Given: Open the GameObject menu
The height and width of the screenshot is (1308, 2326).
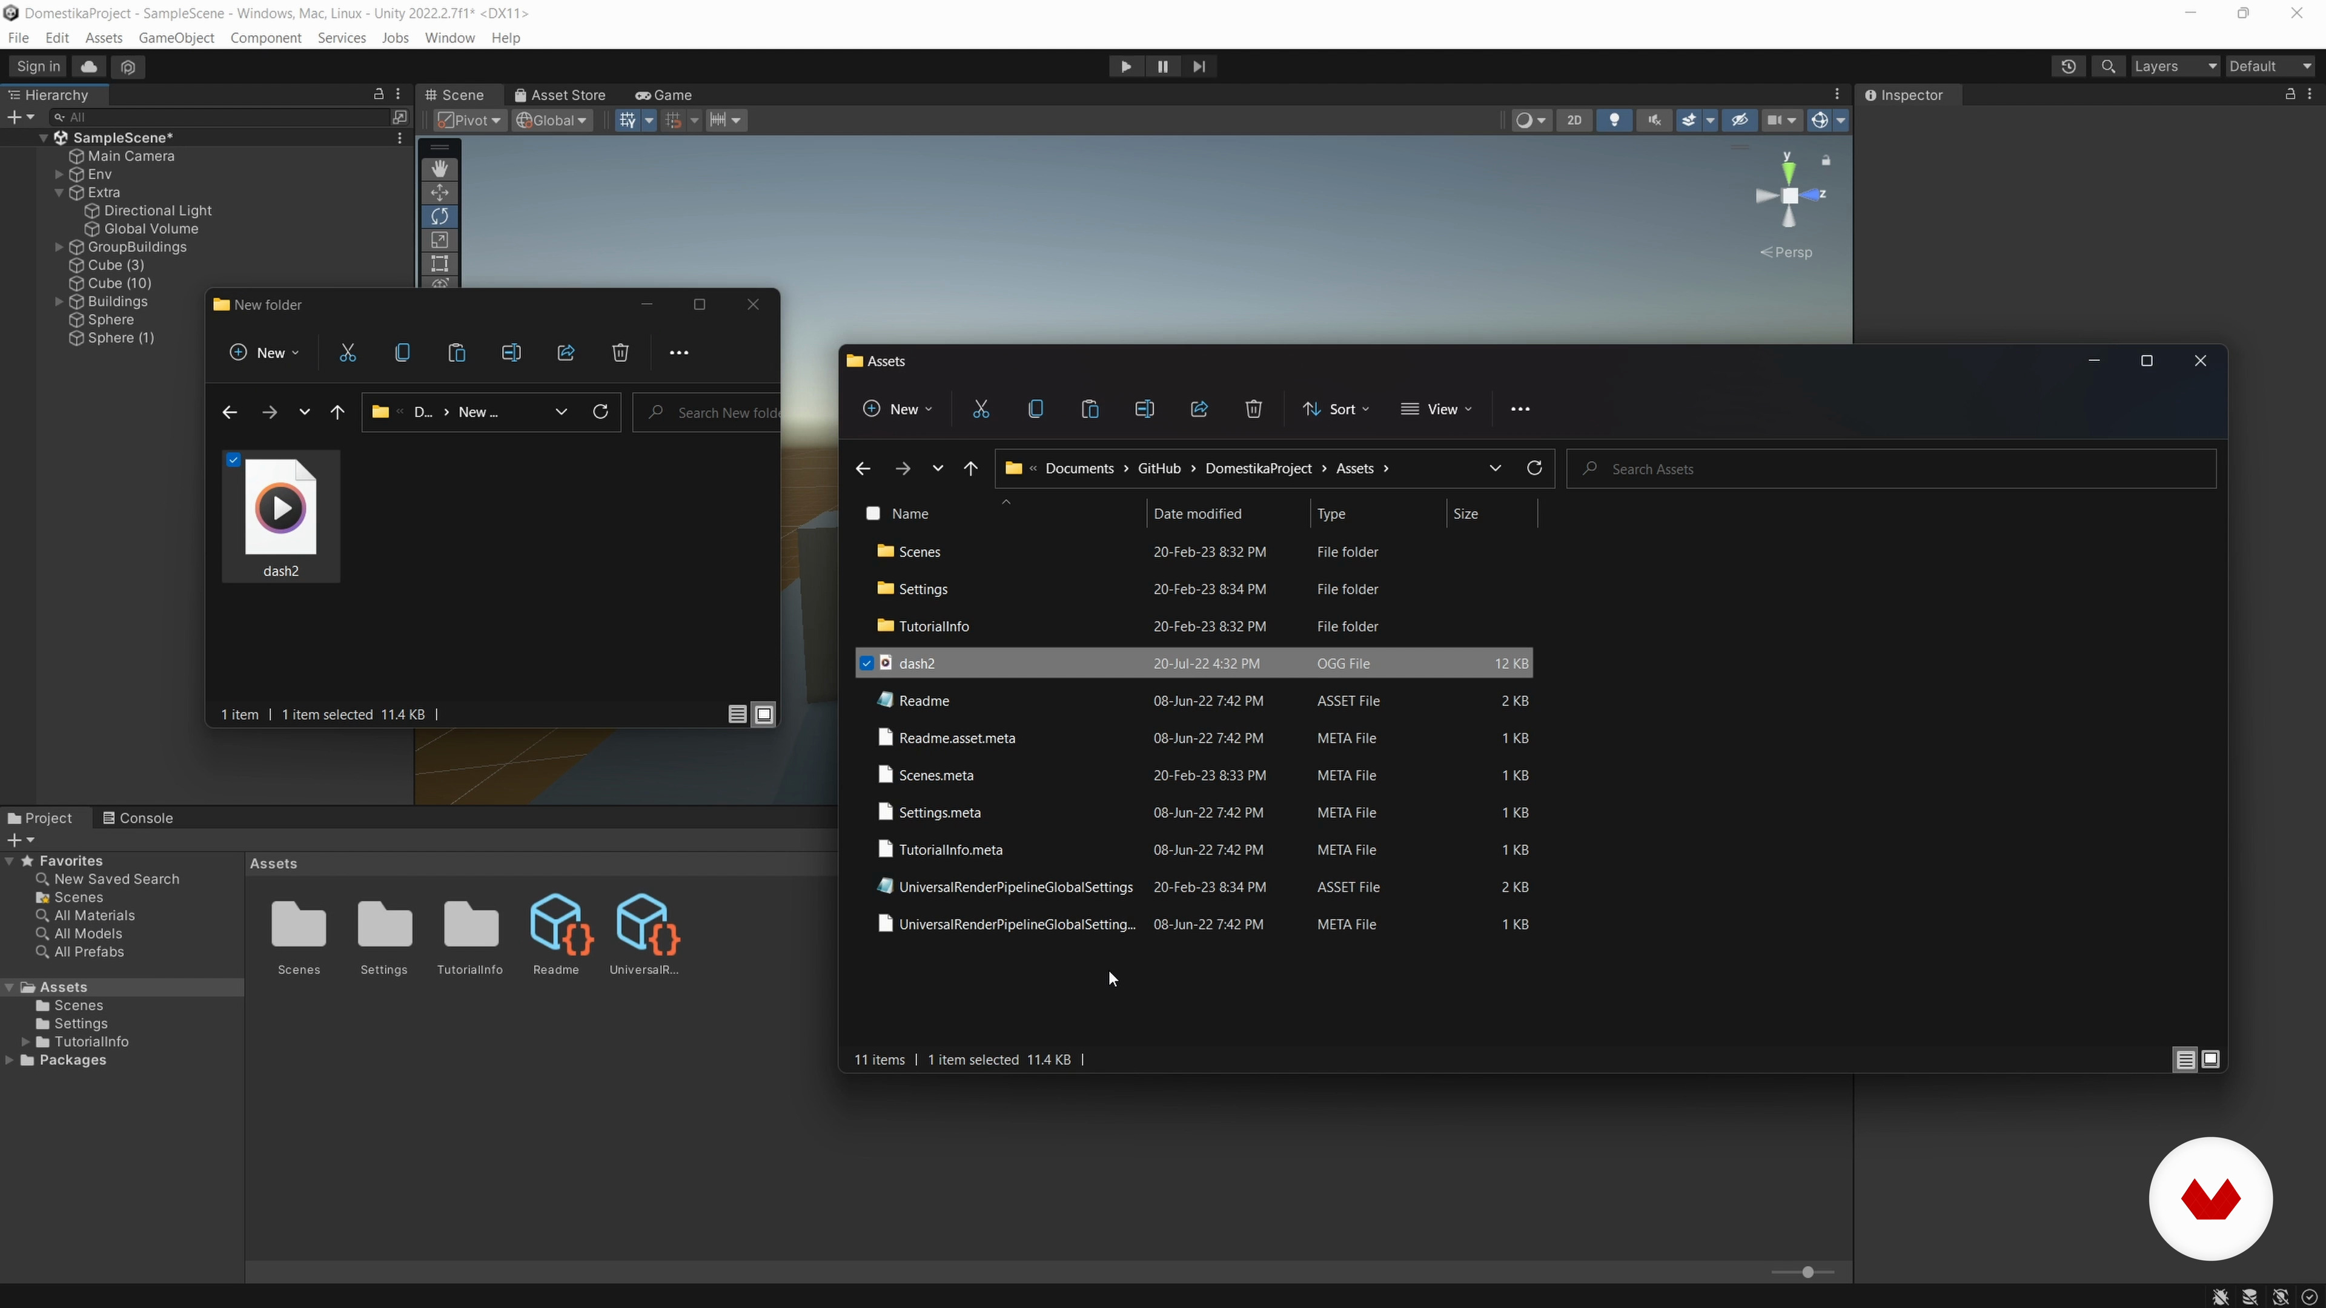Looking at the screenshot, I should [x=176, y=38].
